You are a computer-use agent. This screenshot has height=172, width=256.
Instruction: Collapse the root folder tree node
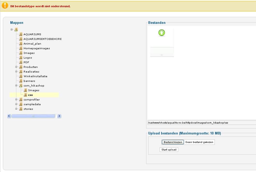pyautogui.click(x=12, y=30)
